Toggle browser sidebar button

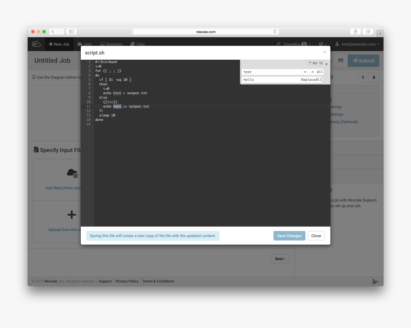click(x=71, y=32)
